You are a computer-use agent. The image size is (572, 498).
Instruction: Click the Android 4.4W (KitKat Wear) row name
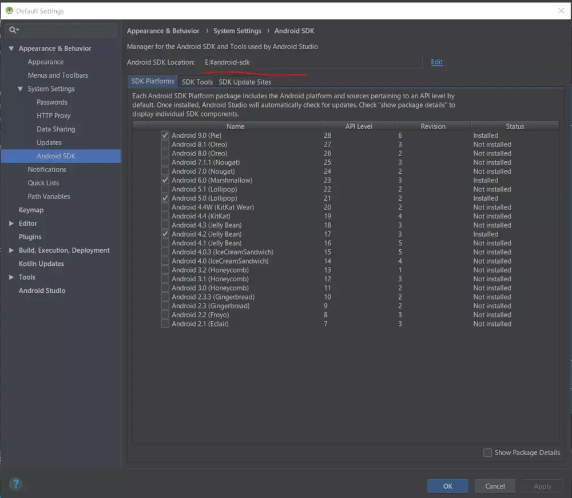coord(213,207)
